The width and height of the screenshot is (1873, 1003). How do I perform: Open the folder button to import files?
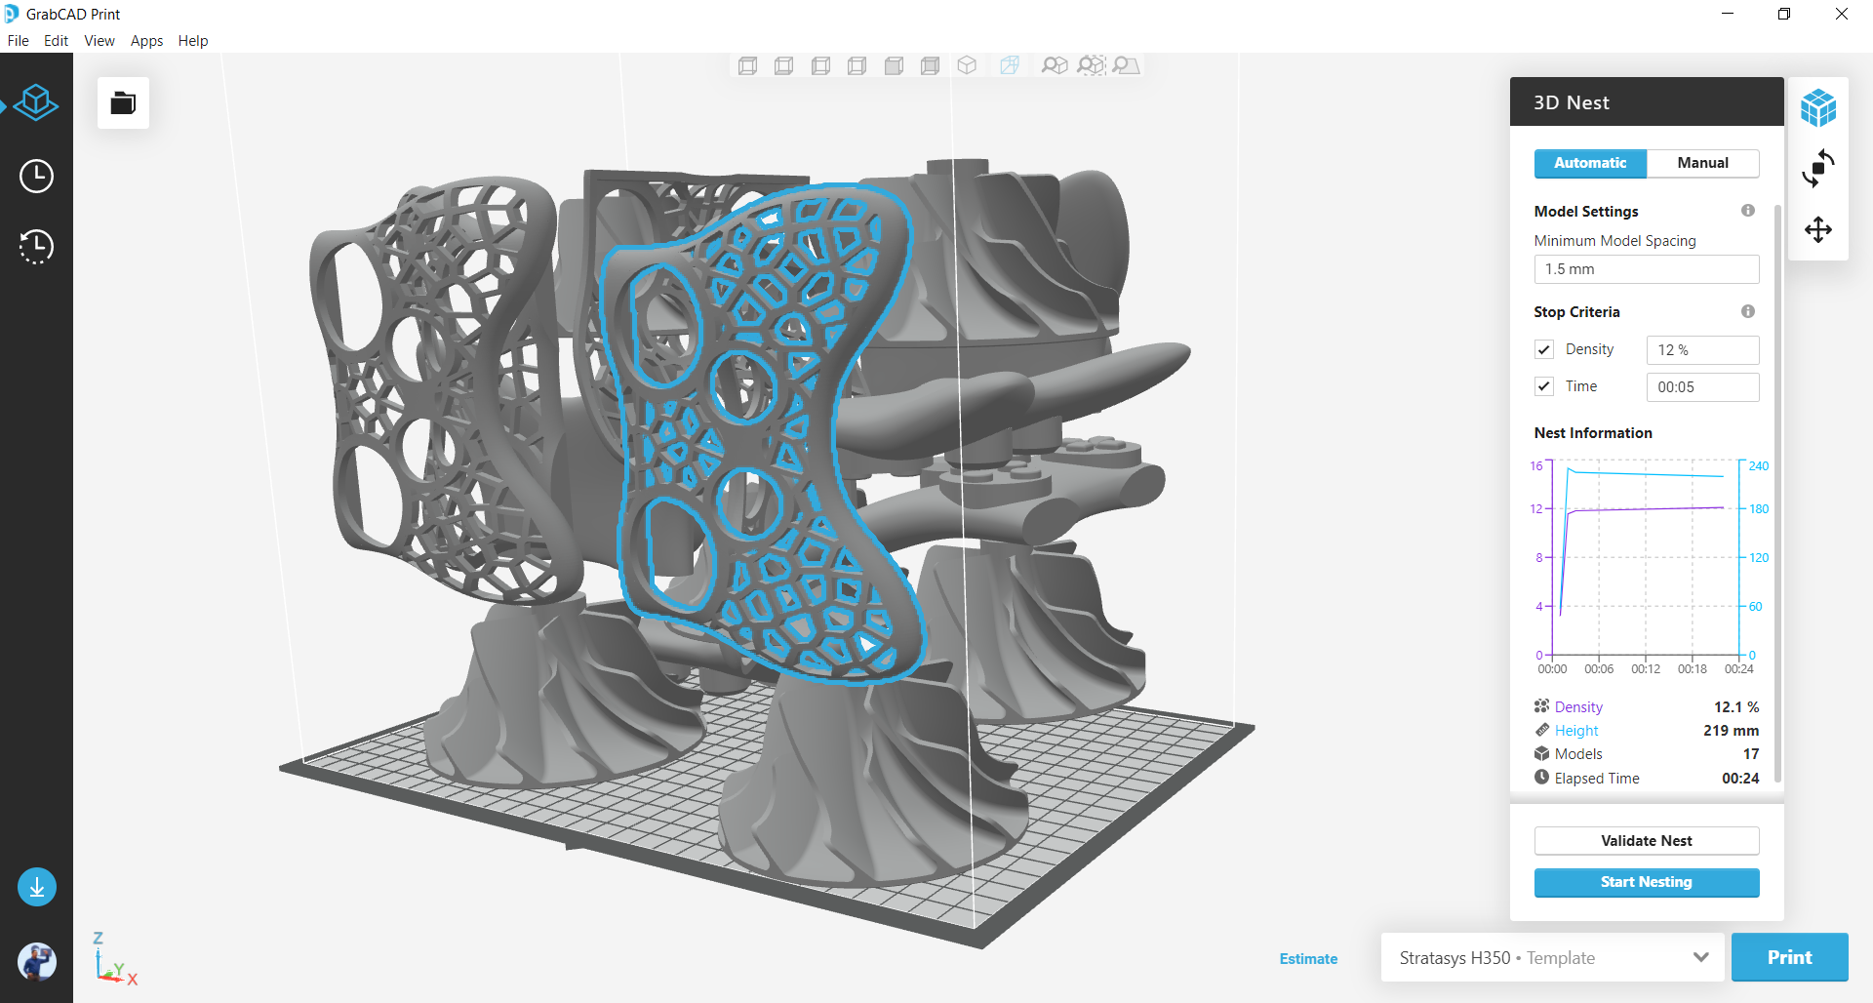click(122, 102)
